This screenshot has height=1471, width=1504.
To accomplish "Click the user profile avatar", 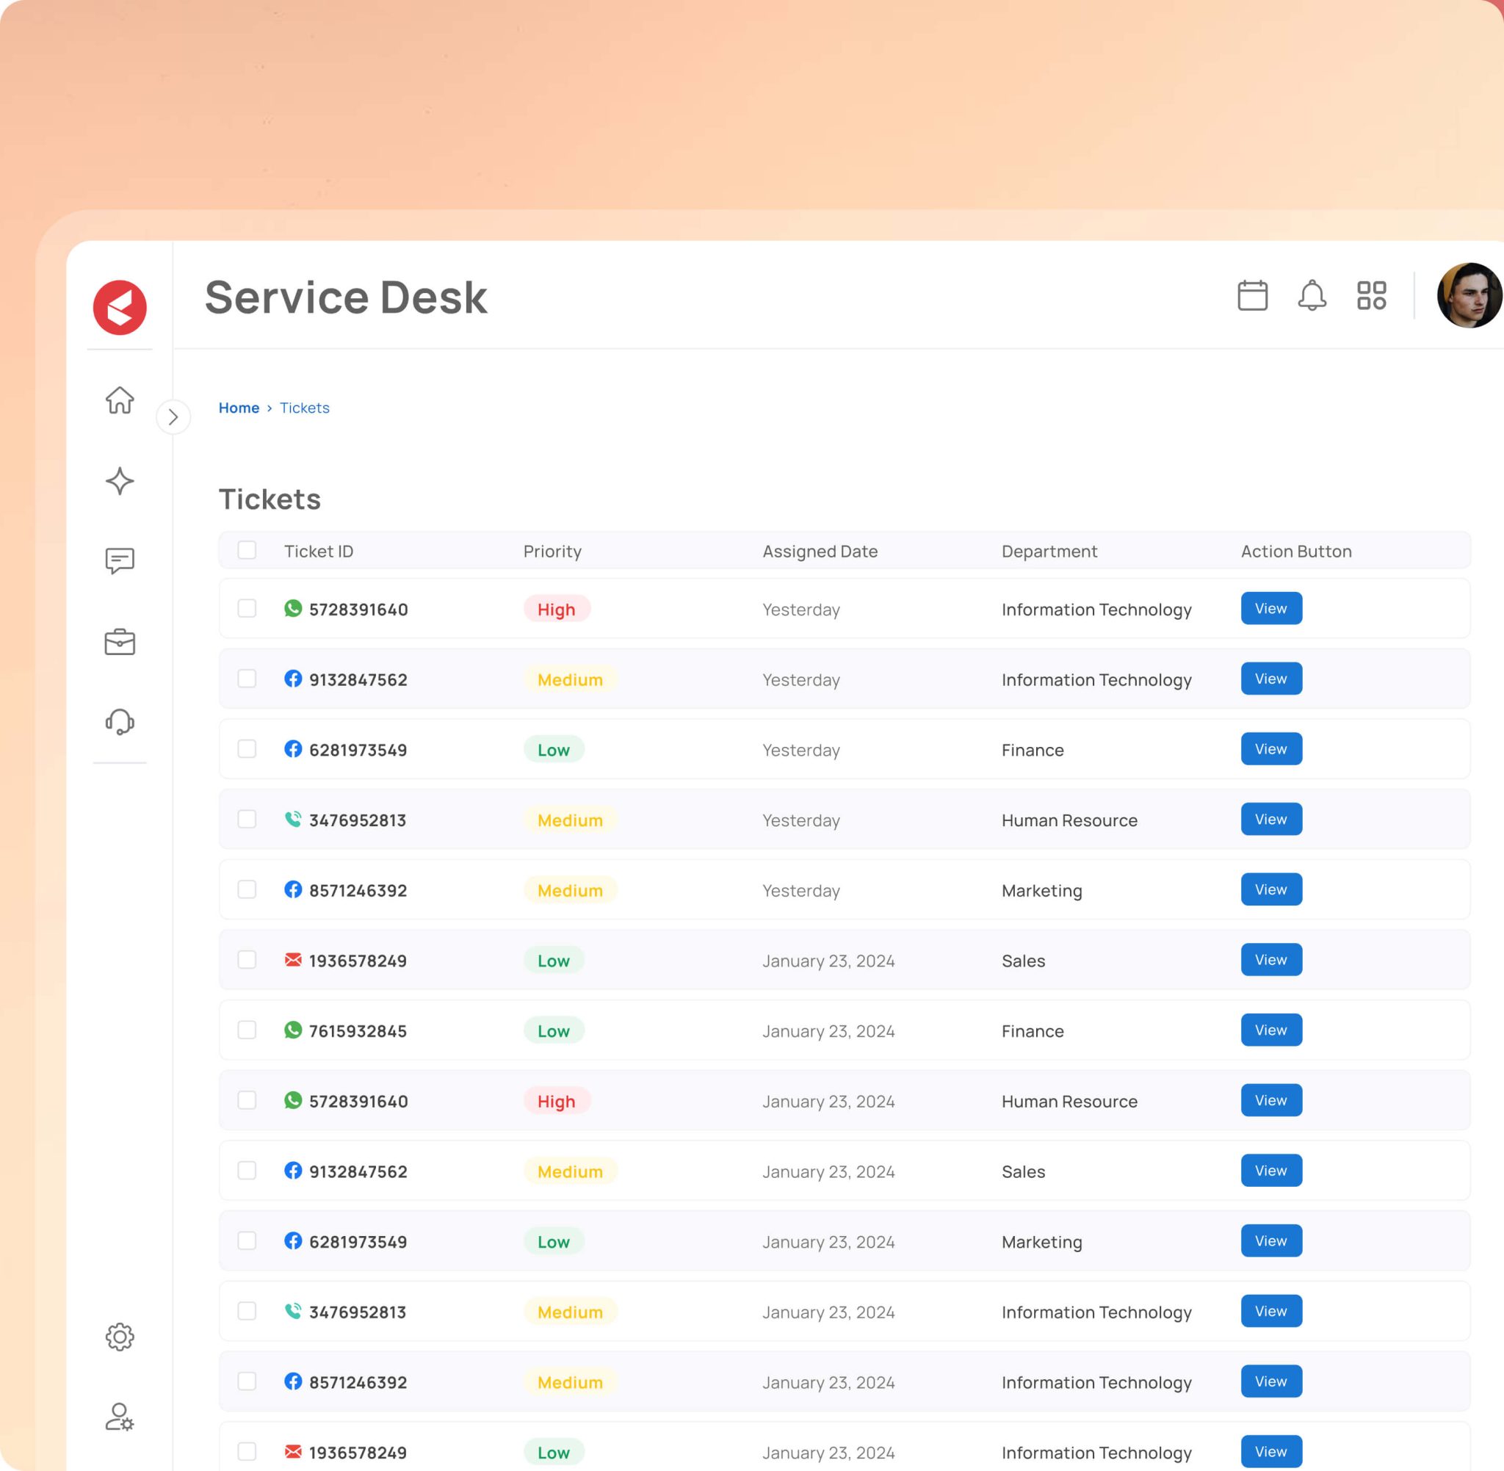I will [1469, 295].
